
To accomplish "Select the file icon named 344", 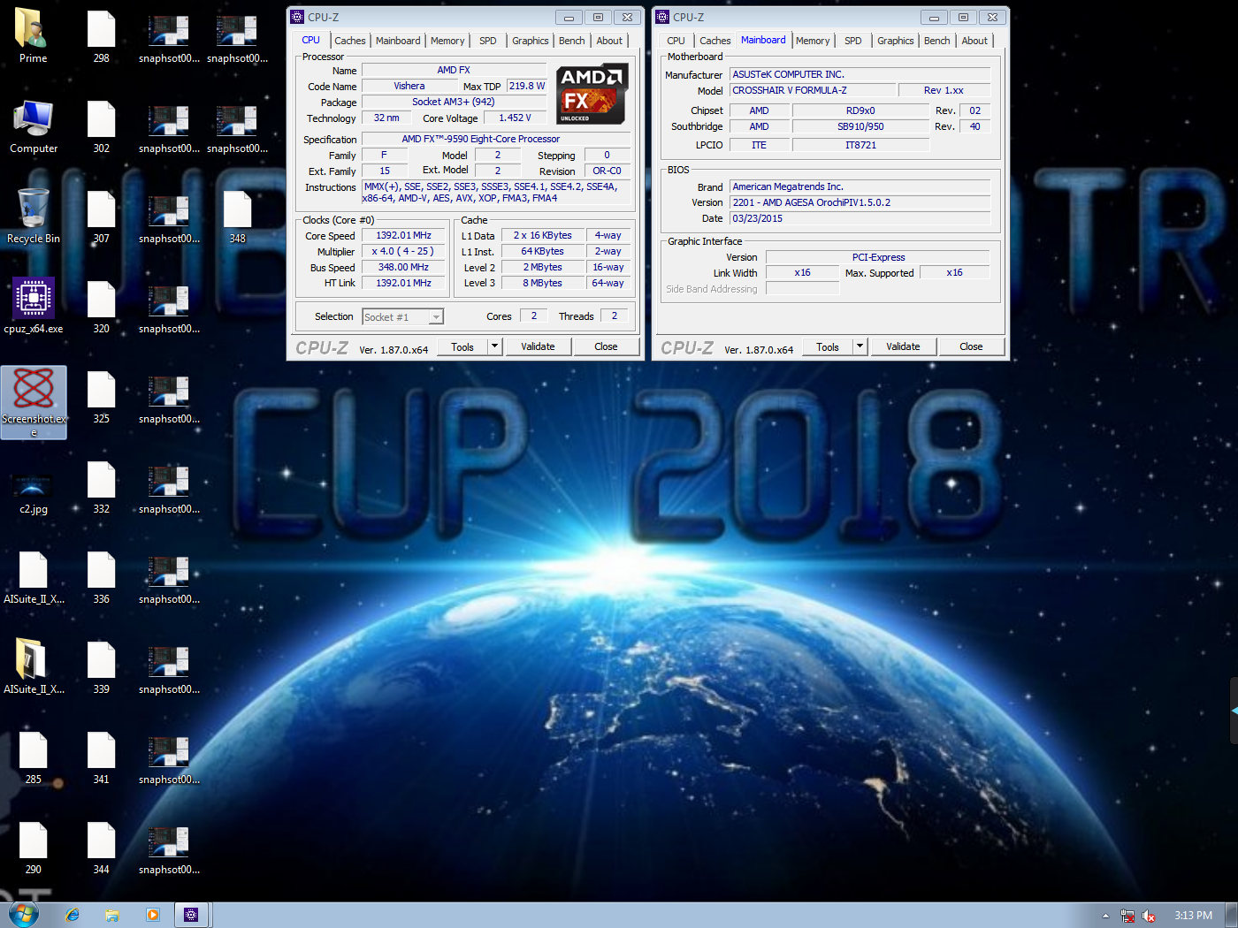I will point(102,847).
